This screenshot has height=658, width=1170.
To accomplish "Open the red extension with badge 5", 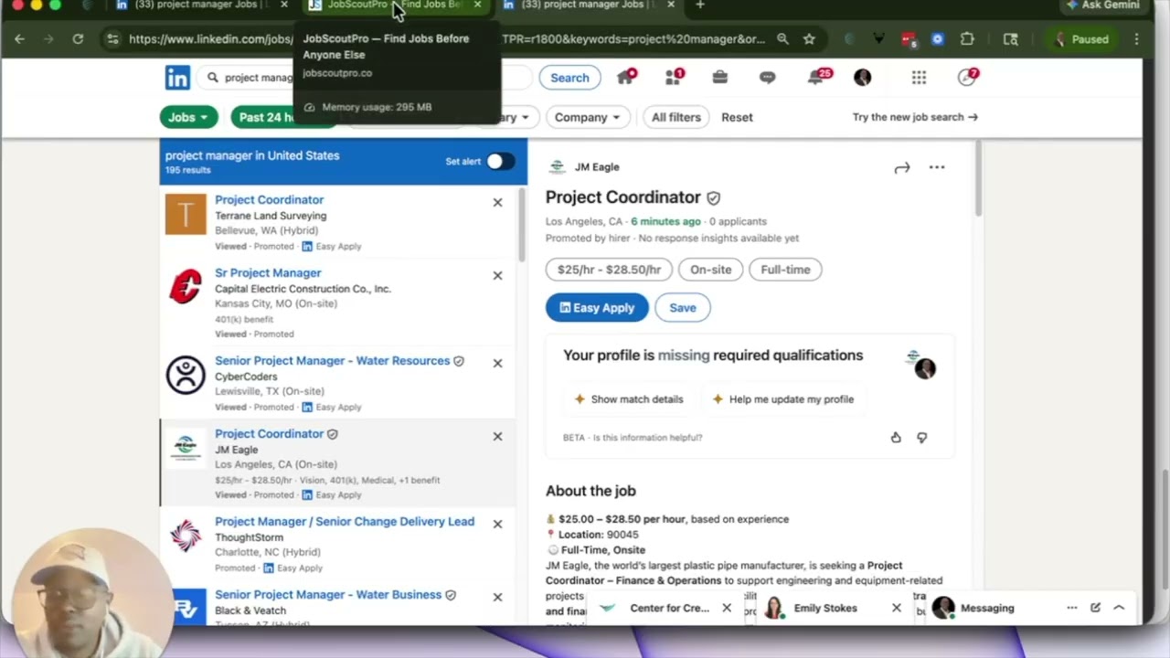I will click(909, 39).
